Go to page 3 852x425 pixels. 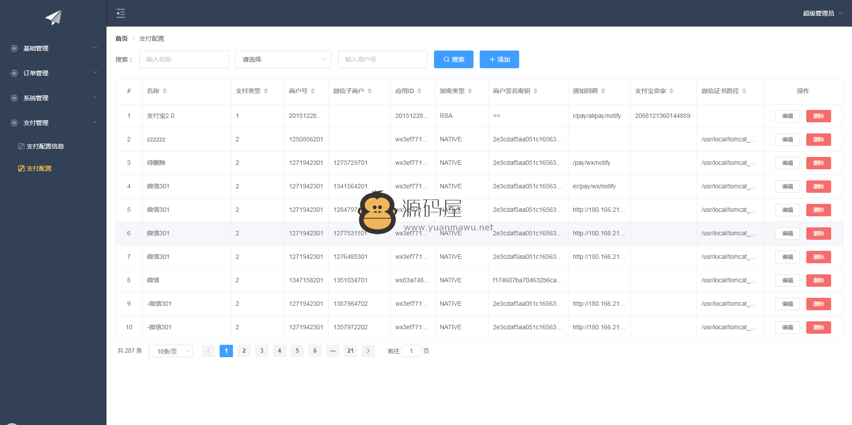click(262, 351)
